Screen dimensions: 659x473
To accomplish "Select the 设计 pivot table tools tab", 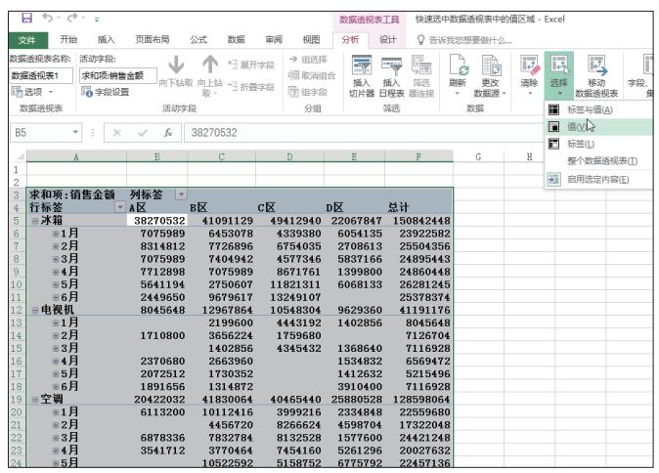I will 387,39.
